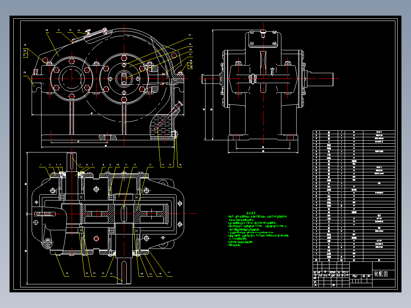Screen dimensions: 411x308
Task: Click the hatched gear section in plan view
Action: click(x=125, y=213)
